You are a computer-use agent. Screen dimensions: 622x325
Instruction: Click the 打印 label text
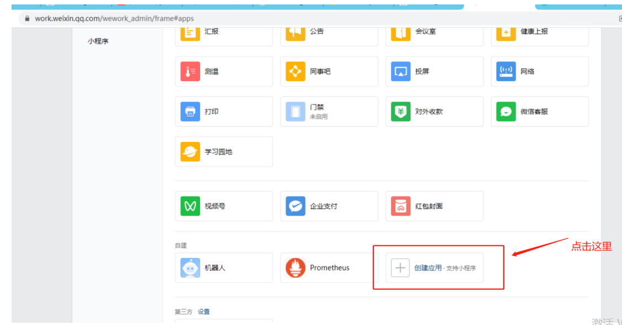(x=212, y=112)
